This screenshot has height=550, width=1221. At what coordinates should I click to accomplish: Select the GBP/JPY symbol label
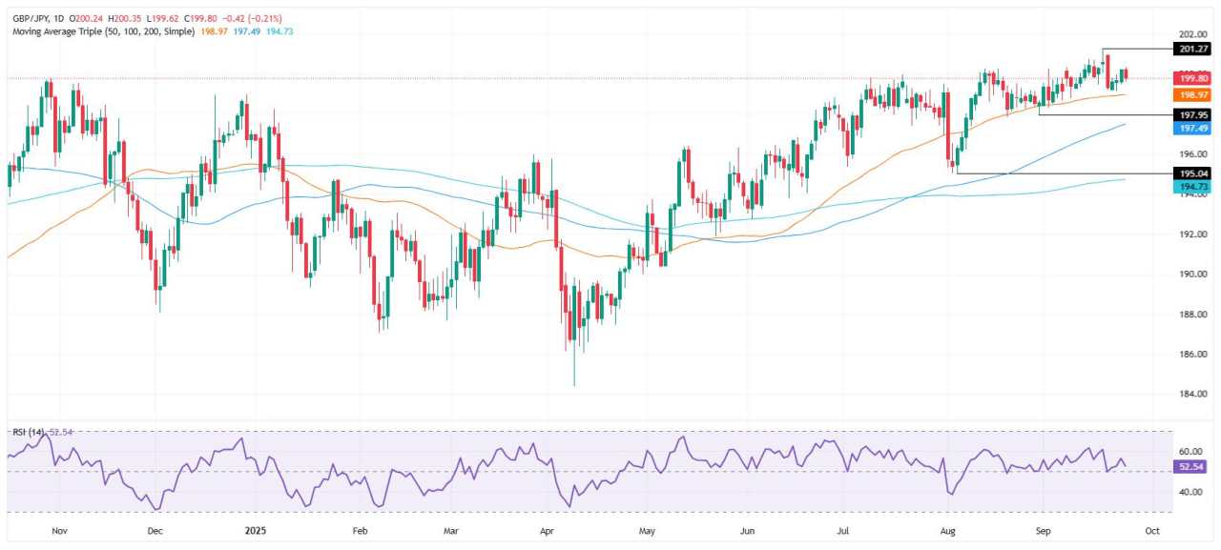coord(32,16)
